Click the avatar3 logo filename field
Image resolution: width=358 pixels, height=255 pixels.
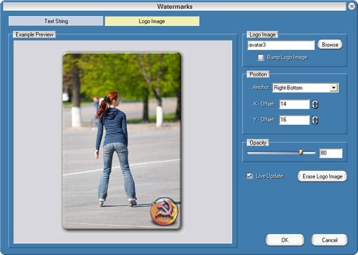click(x=281, y=45)
